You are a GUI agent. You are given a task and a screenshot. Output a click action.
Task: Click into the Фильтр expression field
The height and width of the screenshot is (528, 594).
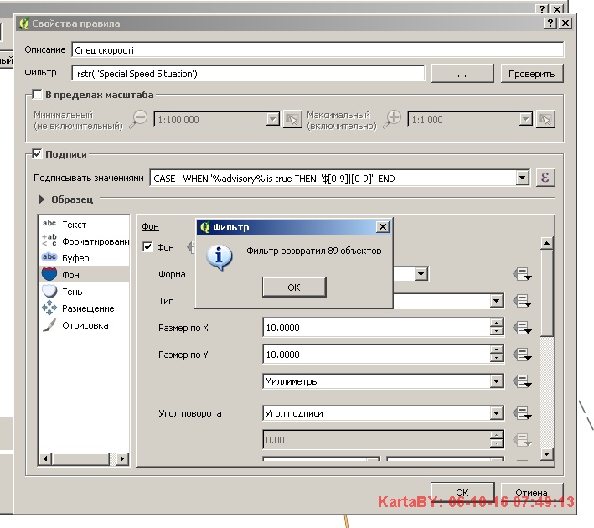[x=248, y=73]
